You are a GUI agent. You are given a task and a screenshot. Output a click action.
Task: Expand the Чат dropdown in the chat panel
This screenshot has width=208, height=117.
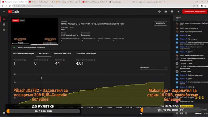178,18
